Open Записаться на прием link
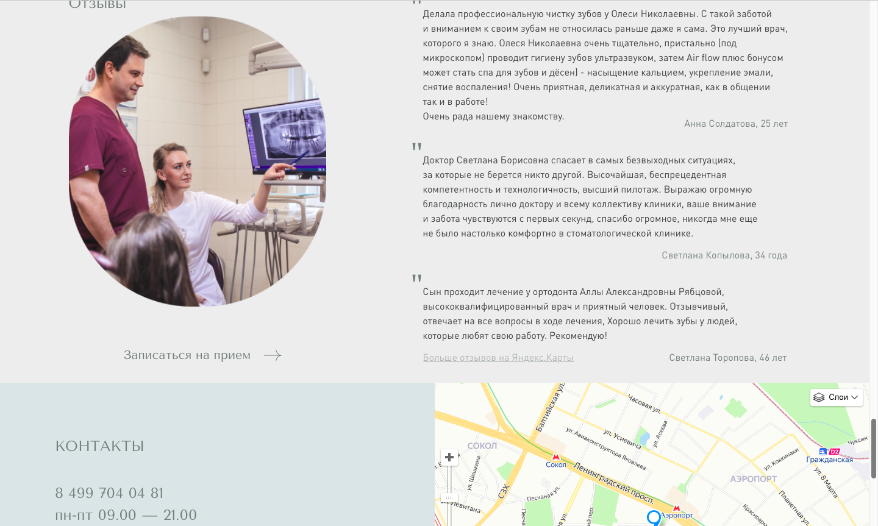This screenshot has height=526, width=878. pyautogui.click(x=187, y=355)
